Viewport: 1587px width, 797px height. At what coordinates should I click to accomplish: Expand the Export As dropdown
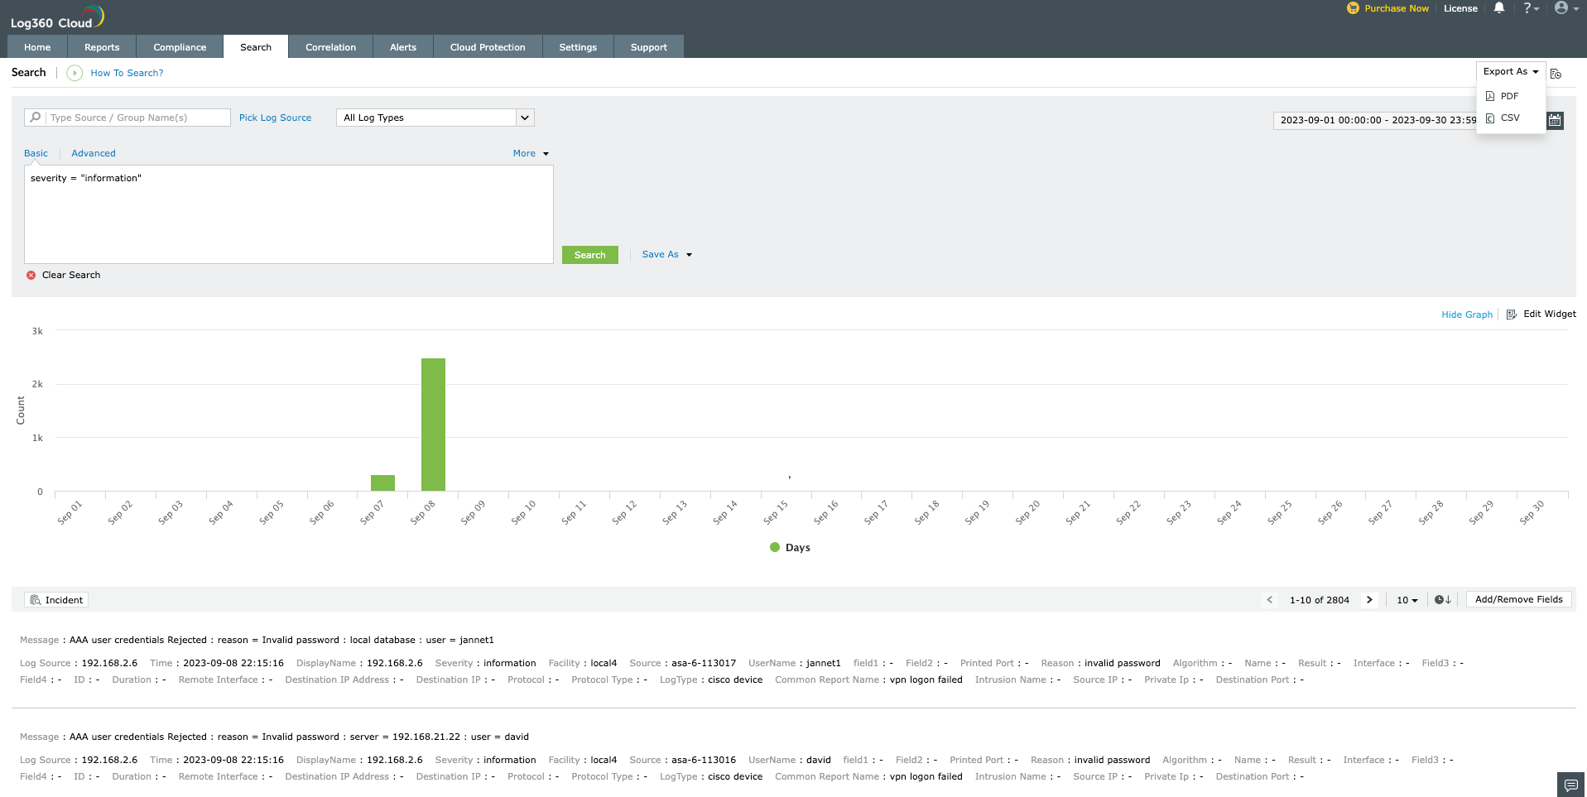click(x=1511, y=72)
